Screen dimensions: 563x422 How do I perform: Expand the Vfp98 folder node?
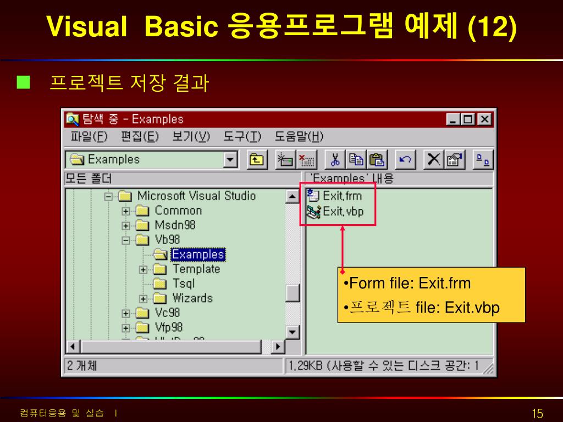tap(126, 329)
